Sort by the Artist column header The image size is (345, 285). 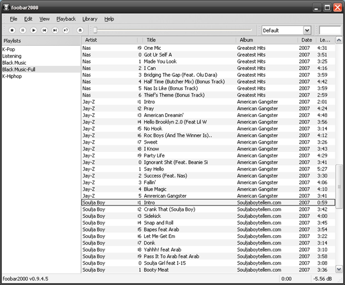[x=110, y=40]
